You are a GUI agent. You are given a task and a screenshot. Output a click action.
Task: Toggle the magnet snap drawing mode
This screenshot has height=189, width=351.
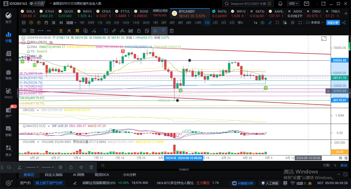click(x=155, y=31)
